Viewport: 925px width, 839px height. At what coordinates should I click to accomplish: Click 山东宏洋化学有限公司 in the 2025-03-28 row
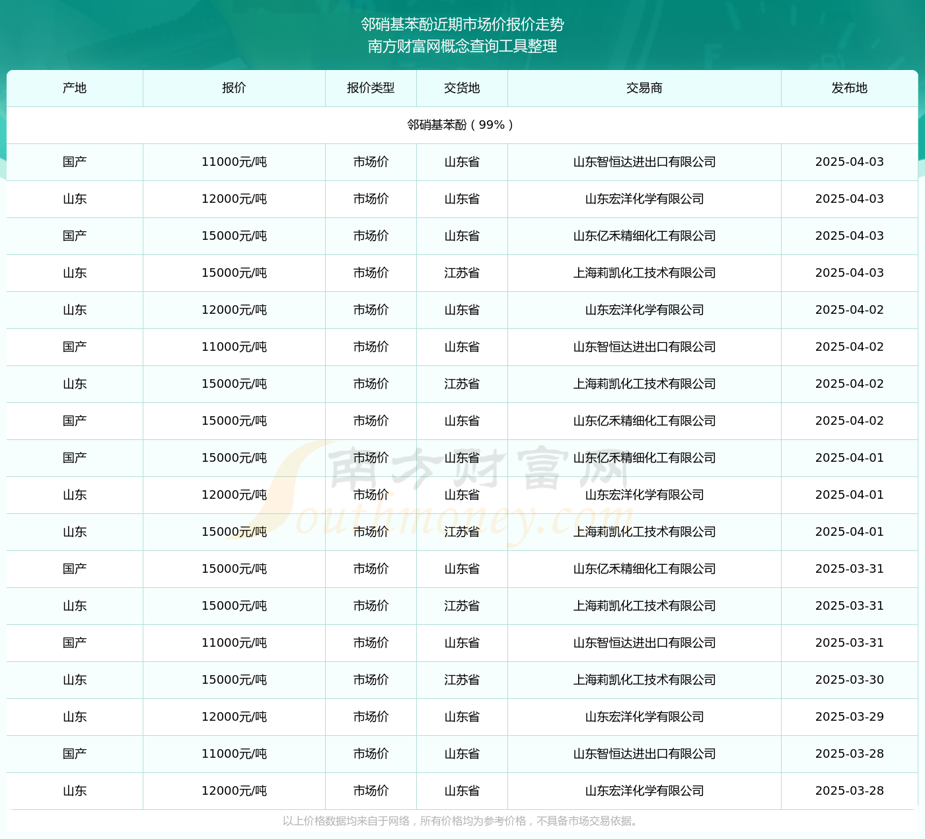644,791
